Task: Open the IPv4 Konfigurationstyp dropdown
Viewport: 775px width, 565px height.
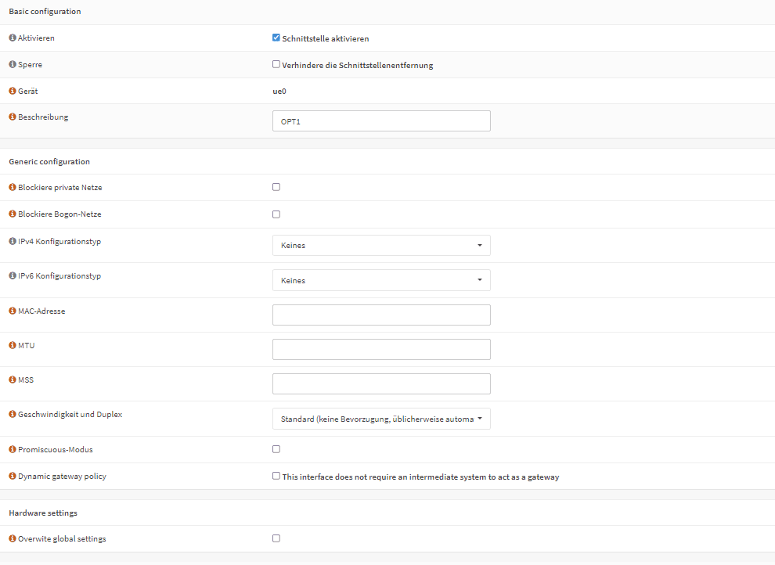Action: 381,246
